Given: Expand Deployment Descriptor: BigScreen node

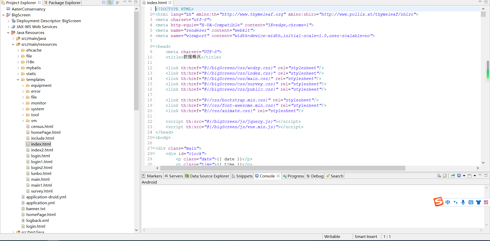Looking at the screenshot, I should click(x=8, y=21).
